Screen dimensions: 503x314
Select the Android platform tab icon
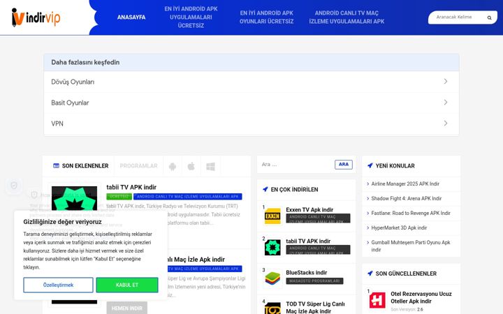click(x=173, y=166)
